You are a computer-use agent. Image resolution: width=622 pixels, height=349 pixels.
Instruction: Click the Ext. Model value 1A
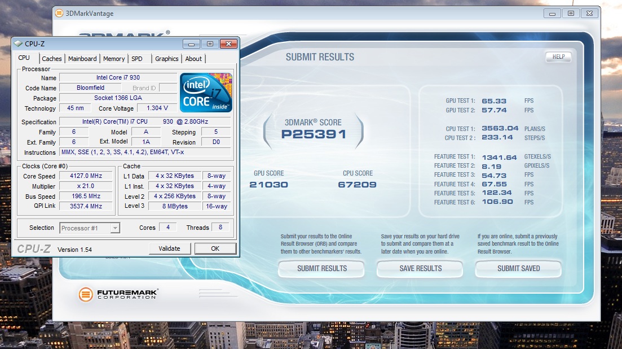pos(146,142)
